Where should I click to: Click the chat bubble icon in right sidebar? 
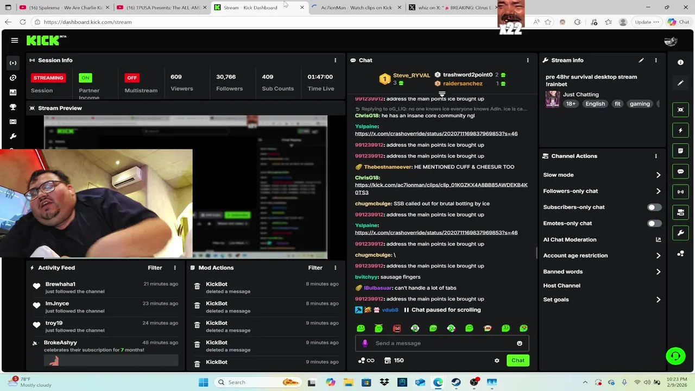click(680, 172)
